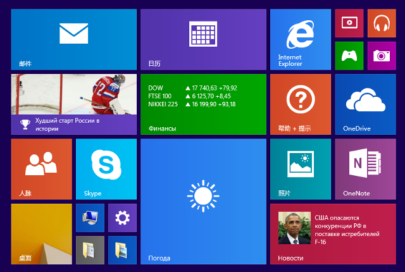Open the Pictures folder tile
Viewport: 405px width, 272px height.
point(122,250)
